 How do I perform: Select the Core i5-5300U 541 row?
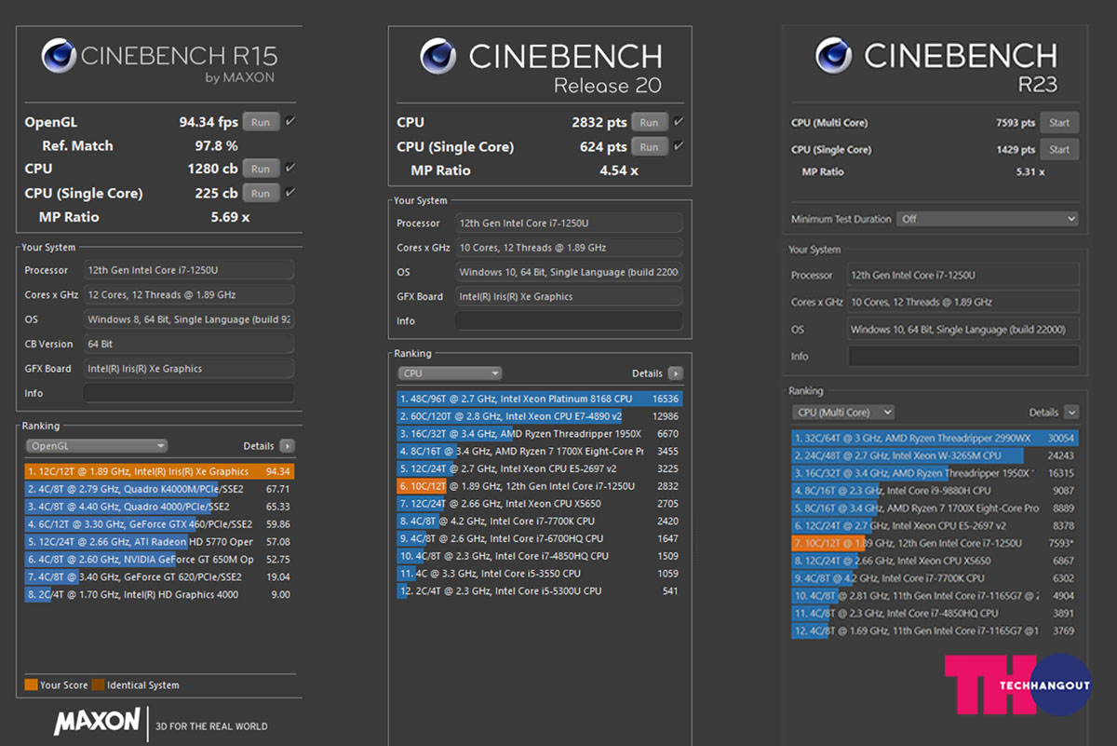[540, 591]
